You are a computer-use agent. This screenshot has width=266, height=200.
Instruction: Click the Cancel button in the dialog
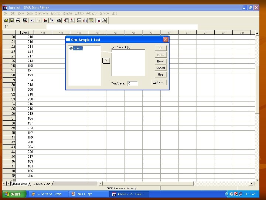160,68
